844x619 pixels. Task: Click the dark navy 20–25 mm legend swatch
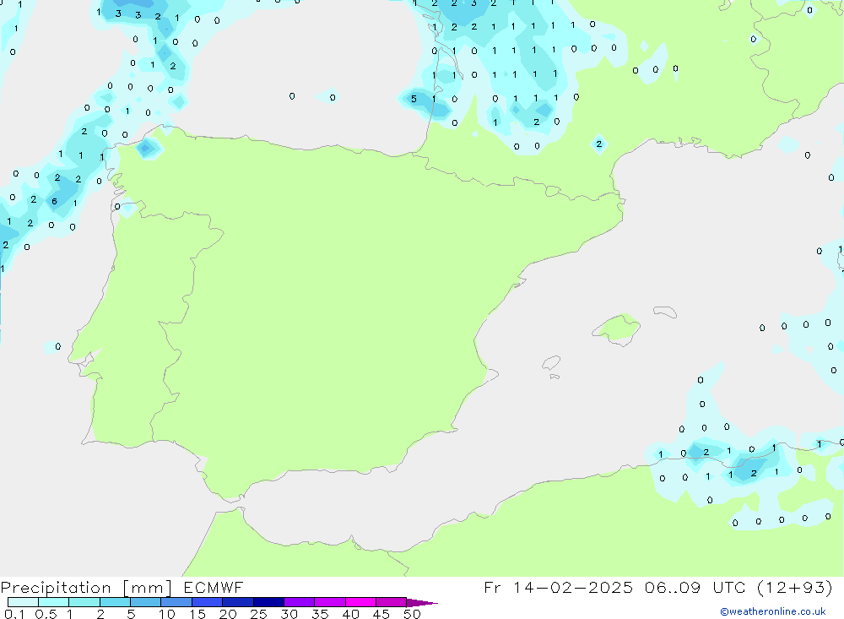point(238,602)
